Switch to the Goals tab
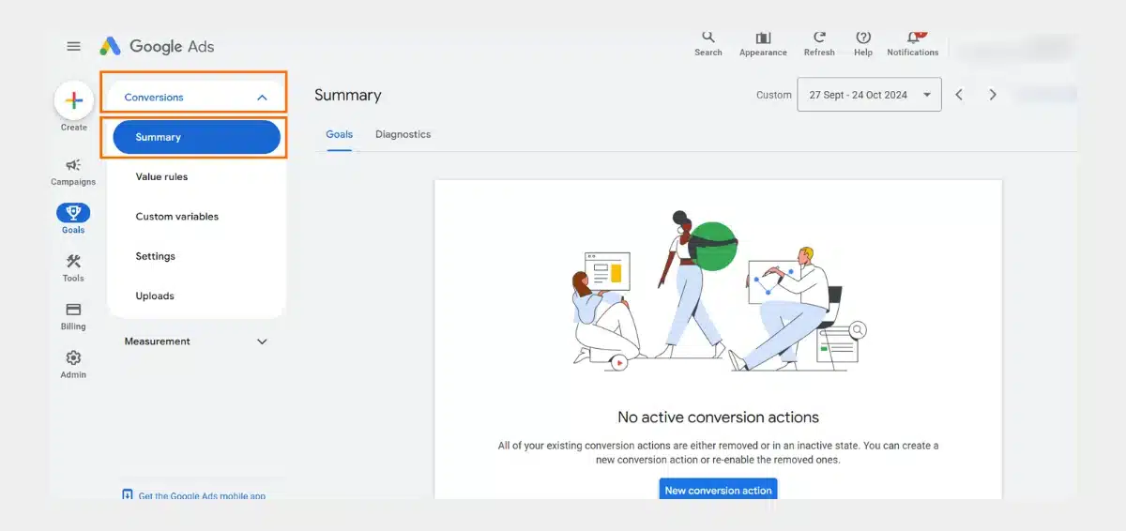 (340, 134)
